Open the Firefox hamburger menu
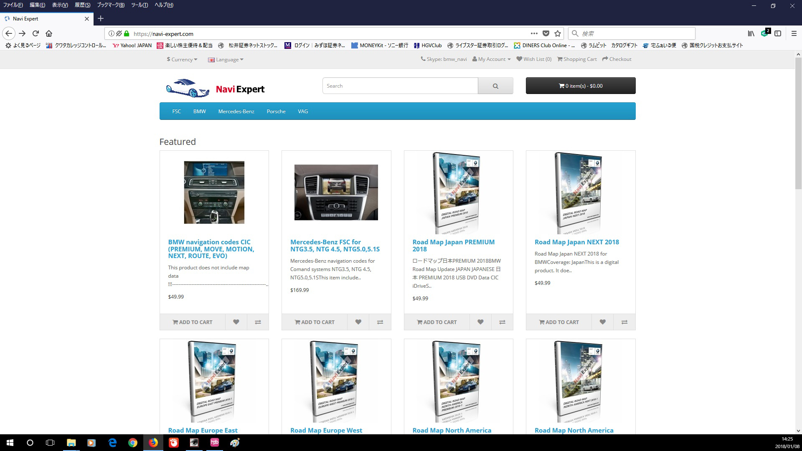The width and height of the screenshot is (802, 451). click(x=794, y=33)
